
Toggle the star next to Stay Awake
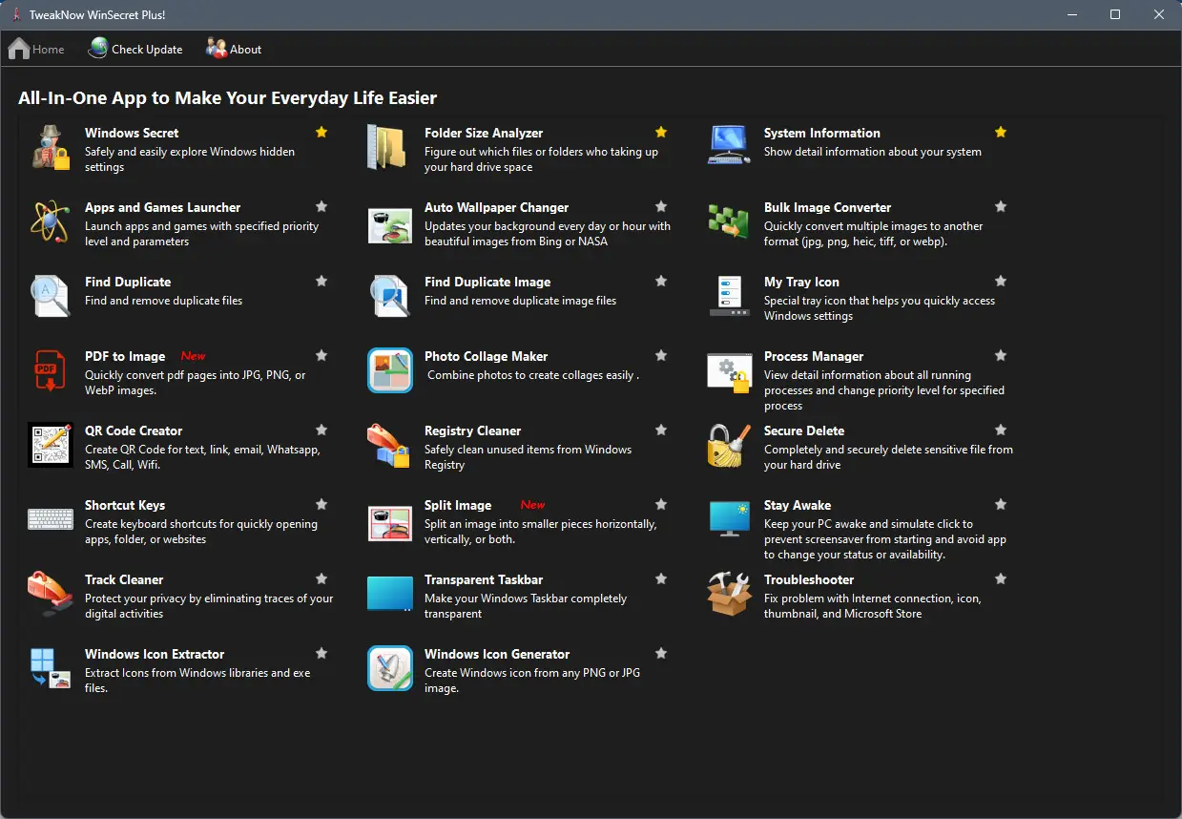click(1000, 504)
